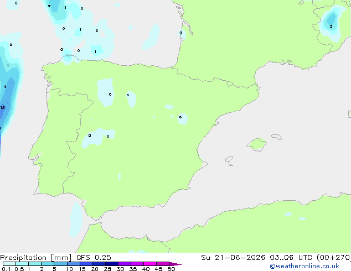The width and height of the screenshot is (351, 271).
Task: Select the green Mallorca island
Action: 256,144
